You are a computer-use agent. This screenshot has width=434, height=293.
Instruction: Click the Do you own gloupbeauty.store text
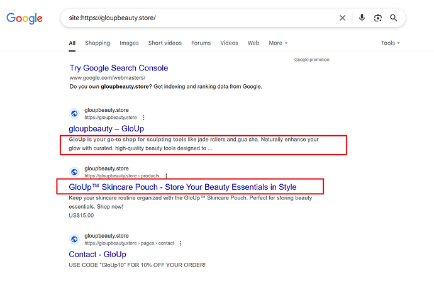(165, 87)
